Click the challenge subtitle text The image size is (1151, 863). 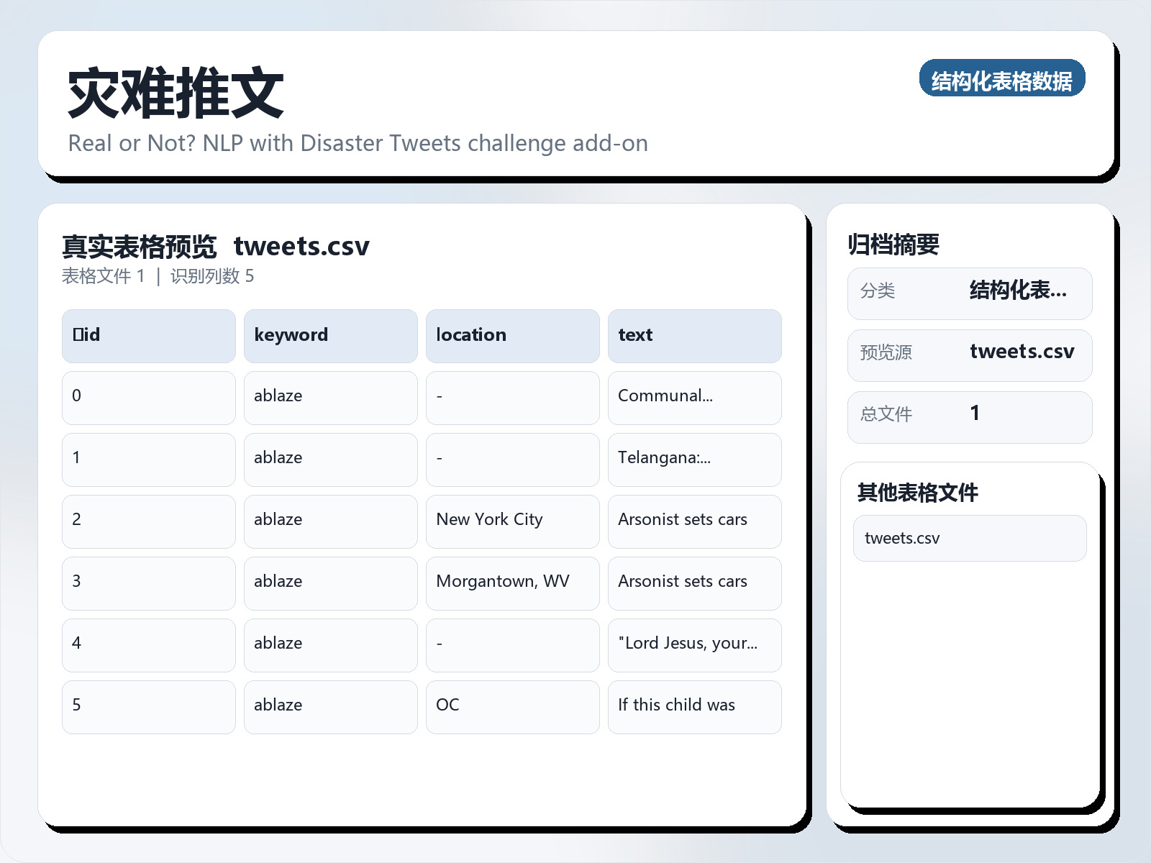pyautogui.click(x=358, y=143)
